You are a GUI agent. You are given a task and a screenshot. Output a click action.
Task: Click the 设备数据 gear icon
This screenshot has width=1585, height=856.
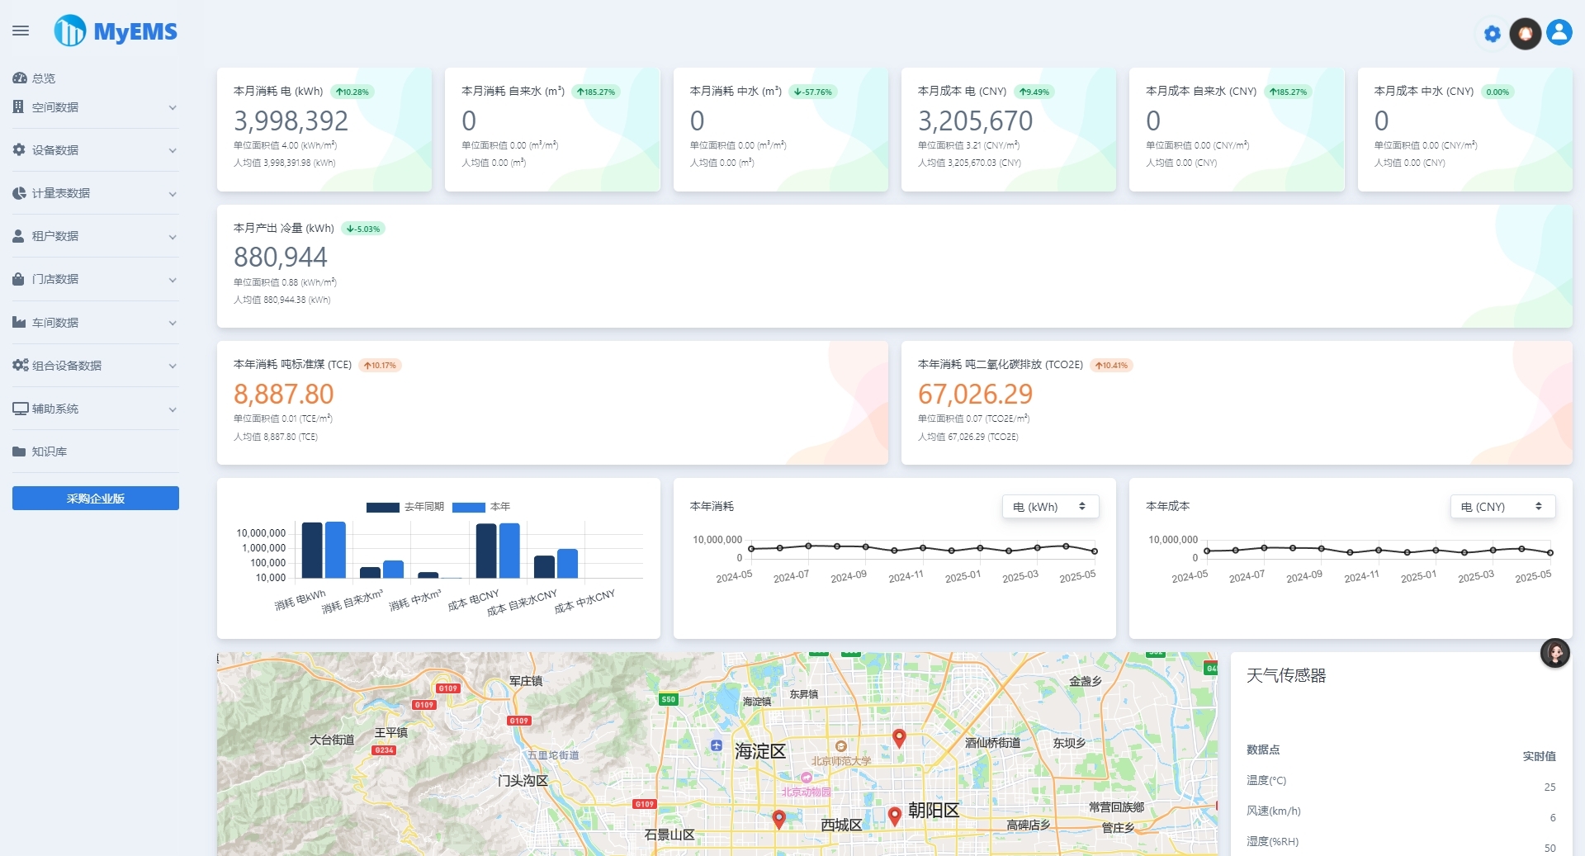click(x=19, y=150)
